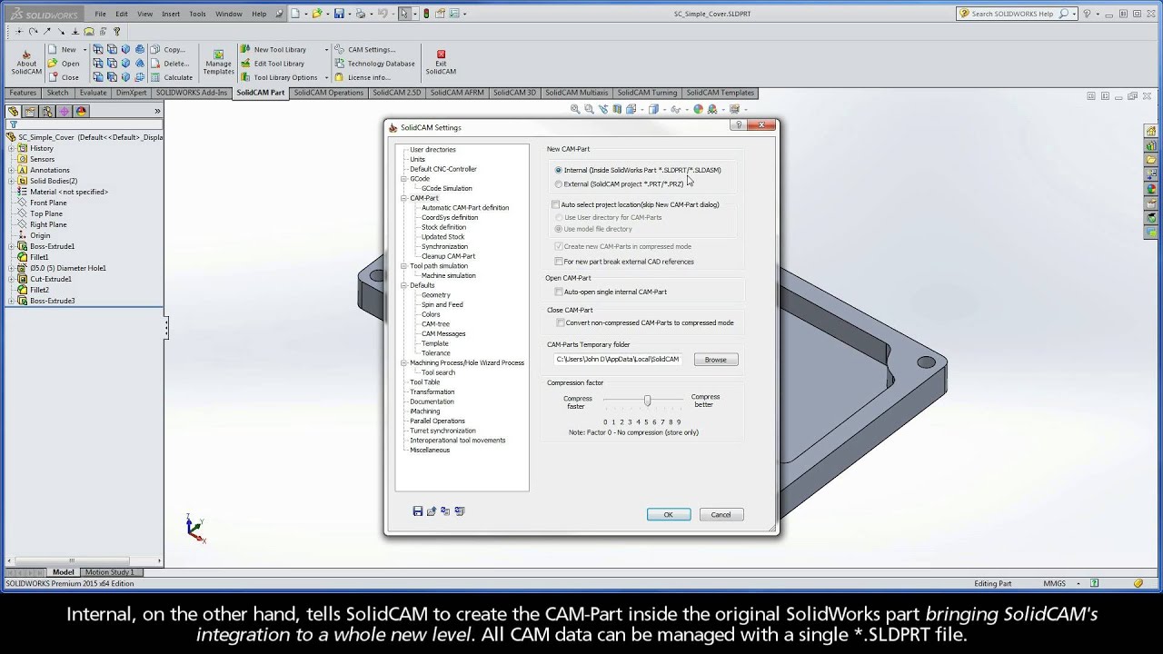Check Convert non-compressed CAM-Parts to compressed mode
1163x654 pixels.
560,322
